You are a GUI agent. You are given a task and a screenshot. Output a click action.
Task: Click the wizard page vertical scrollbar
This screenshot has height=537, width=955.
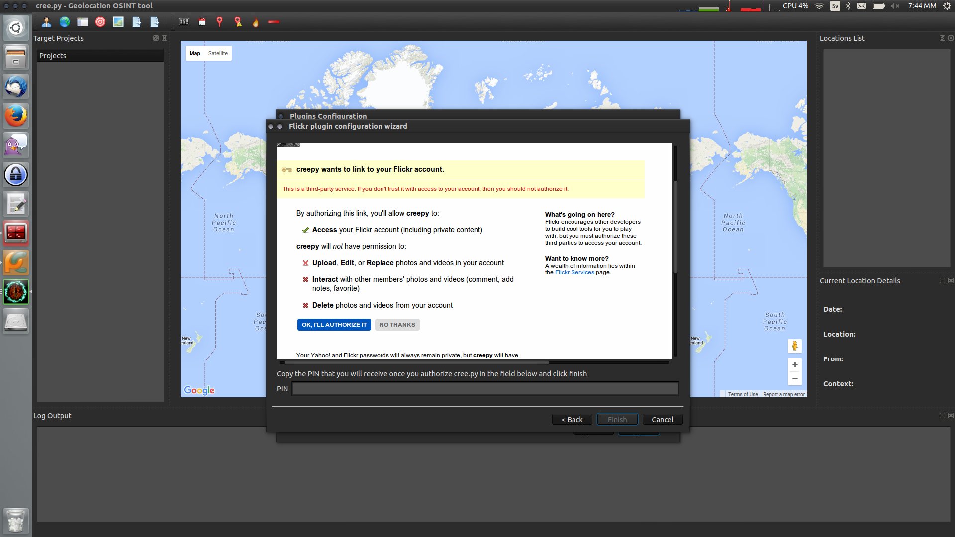[675, 227]
